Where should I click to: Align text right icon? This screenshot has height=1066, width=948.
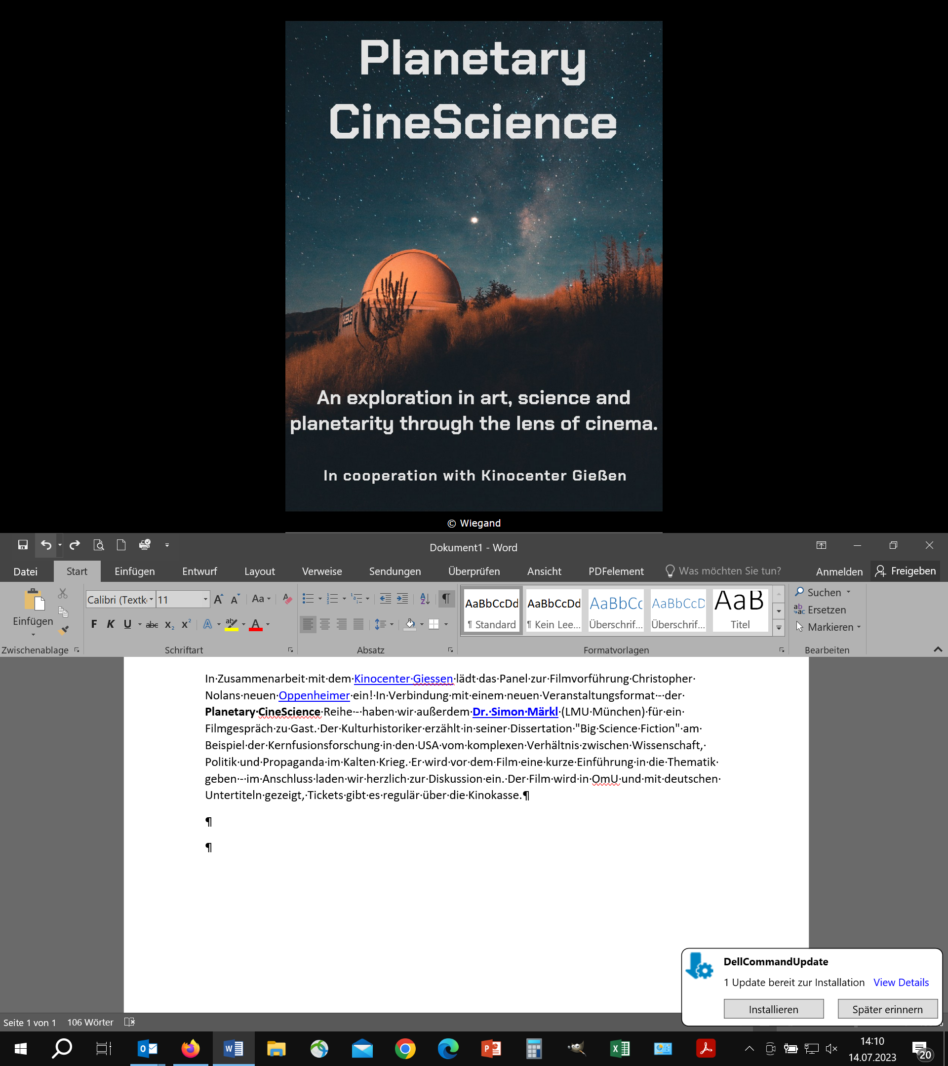[x=342, y=624]
